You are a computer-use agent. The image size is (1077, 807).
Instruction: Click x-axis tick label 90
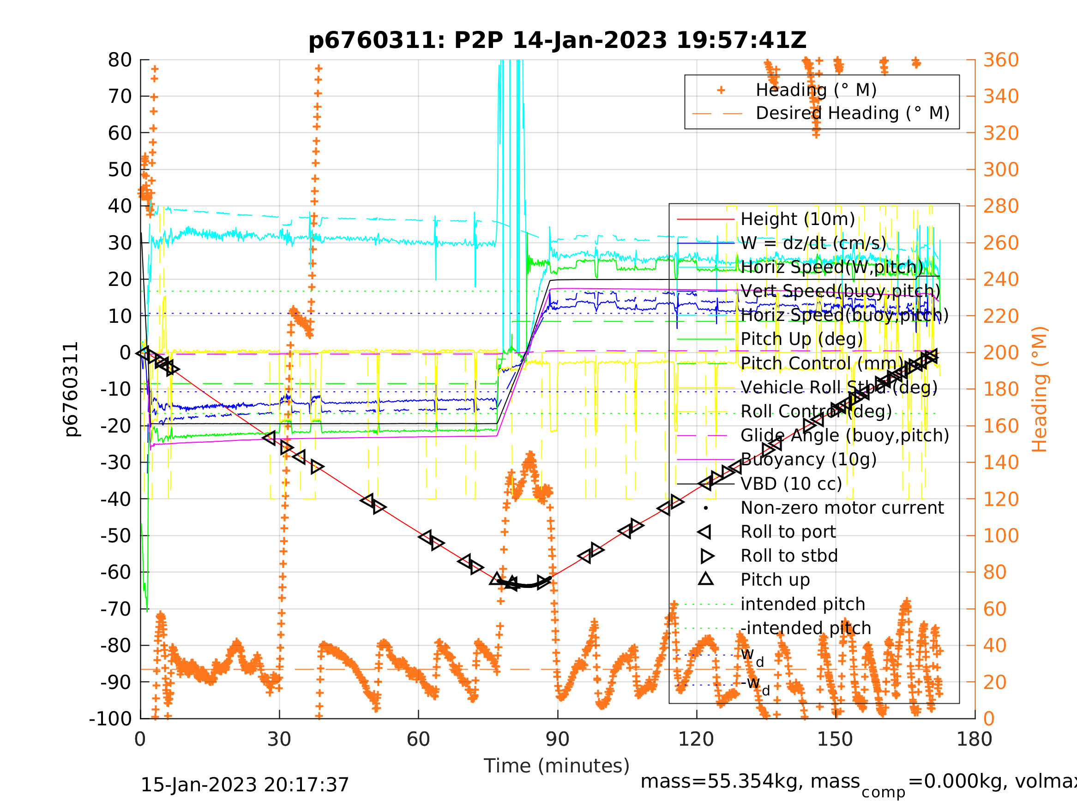coord(557,739)
